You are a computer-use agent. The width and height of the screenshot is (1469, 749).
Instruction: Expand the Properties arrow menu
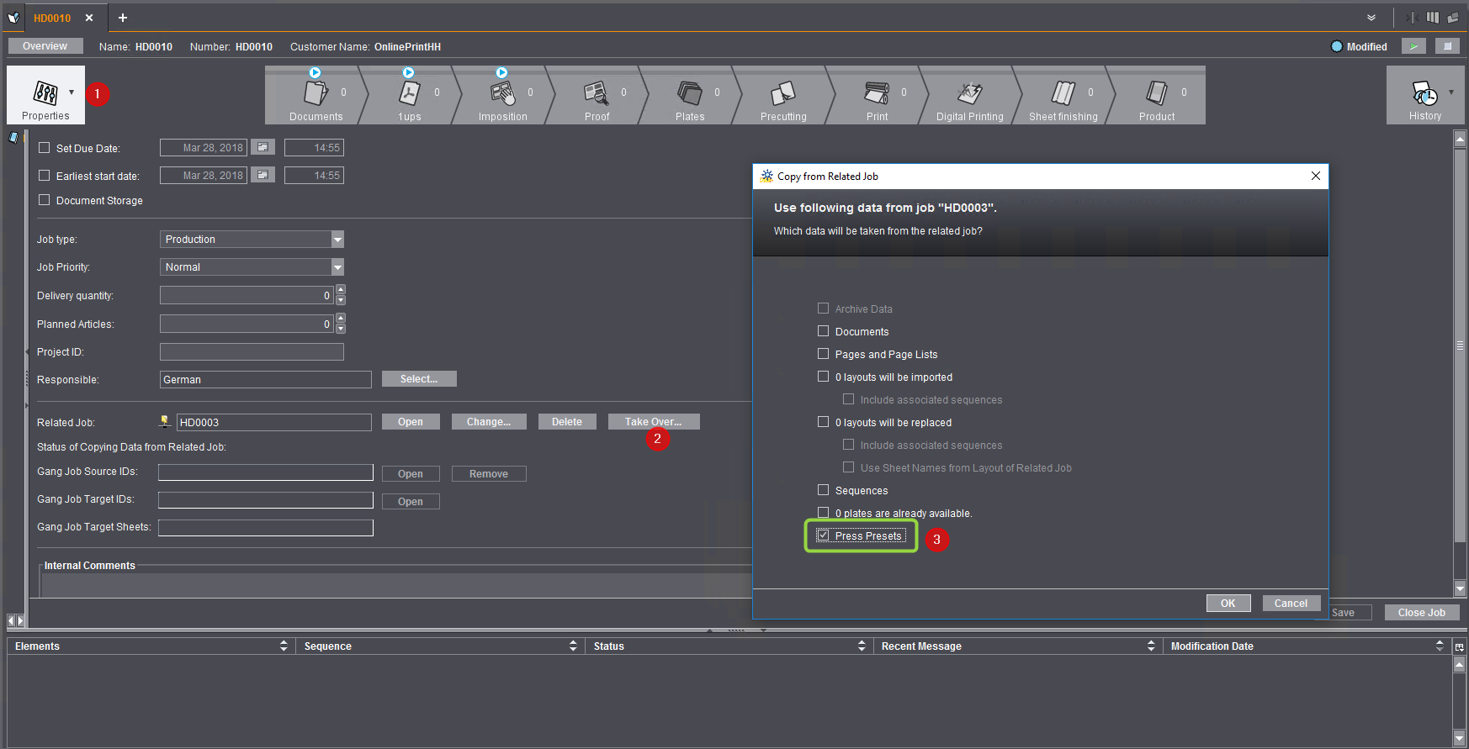(x=72, y=92)
